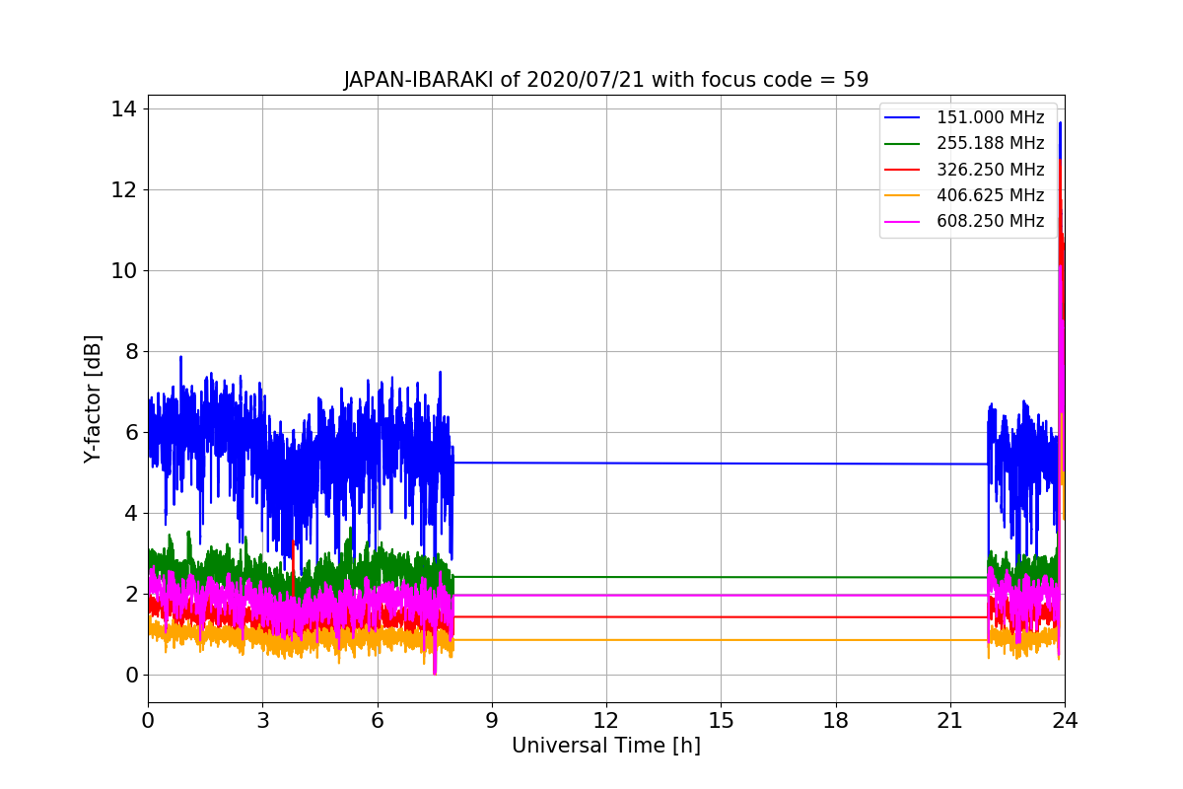The width and height of the screenshot is (1183, 789).
Task: Select the 406.625 MHz legend label
Action: coord(990,195)
